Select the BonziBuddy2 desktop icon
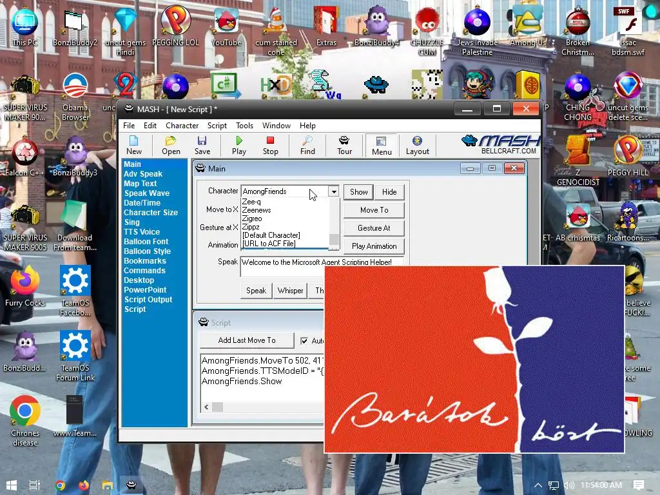Image resolution: width=660 pixels, height=495 pixels. point(75,27)
